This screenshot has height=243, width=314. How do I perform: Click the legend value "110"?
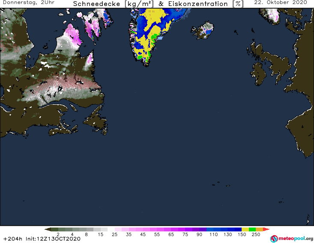[x=213, y=234]
